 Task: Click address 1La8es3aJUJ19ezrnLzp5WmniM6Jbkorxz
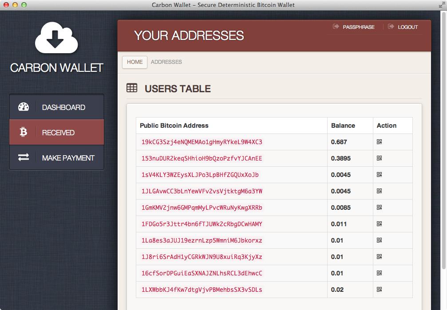pyautogui.click(x=202, y=240)
